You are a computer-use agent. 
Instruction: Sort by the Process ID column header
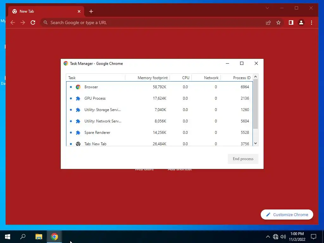point(237,78)
